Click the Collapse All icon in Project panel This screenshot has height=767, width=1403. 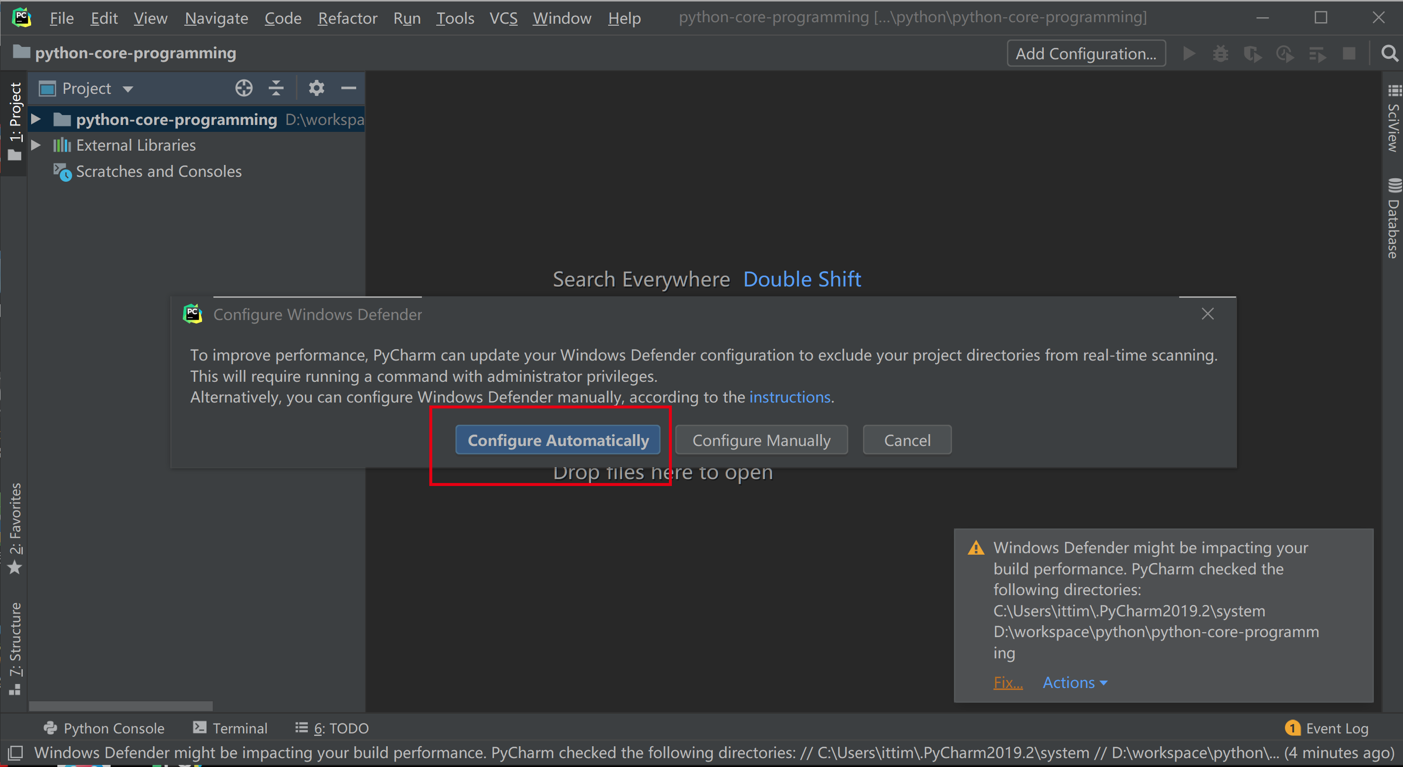276,87
